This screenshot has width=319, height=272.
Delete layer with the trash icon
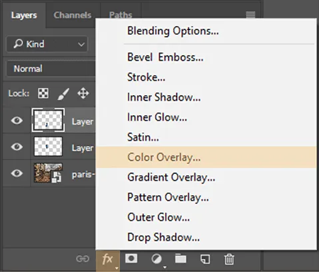[x=229, y=259]
